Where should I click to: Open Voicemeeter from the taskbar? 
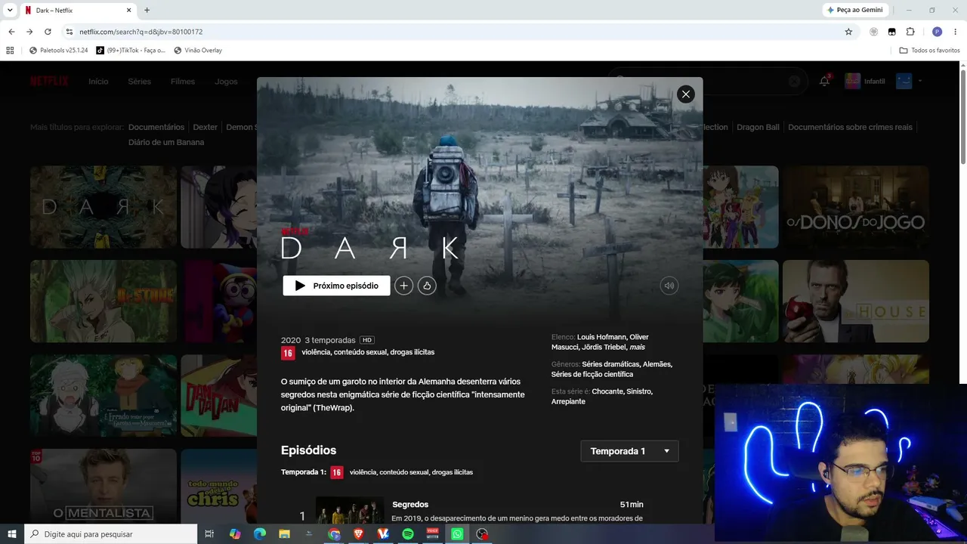433,534
